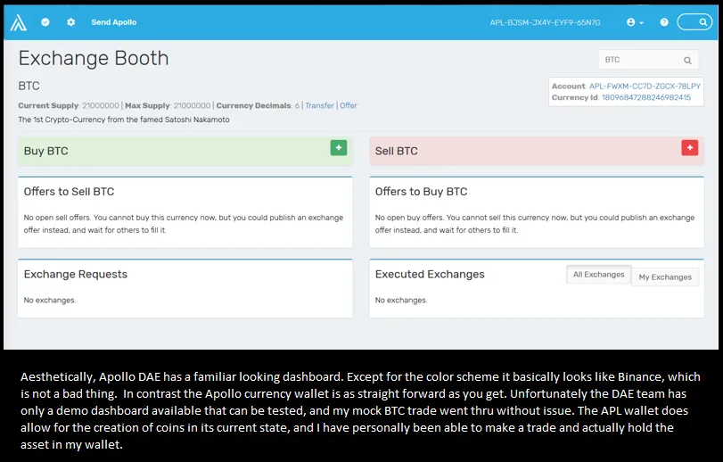Open the user account dropdown

[635, 22]
